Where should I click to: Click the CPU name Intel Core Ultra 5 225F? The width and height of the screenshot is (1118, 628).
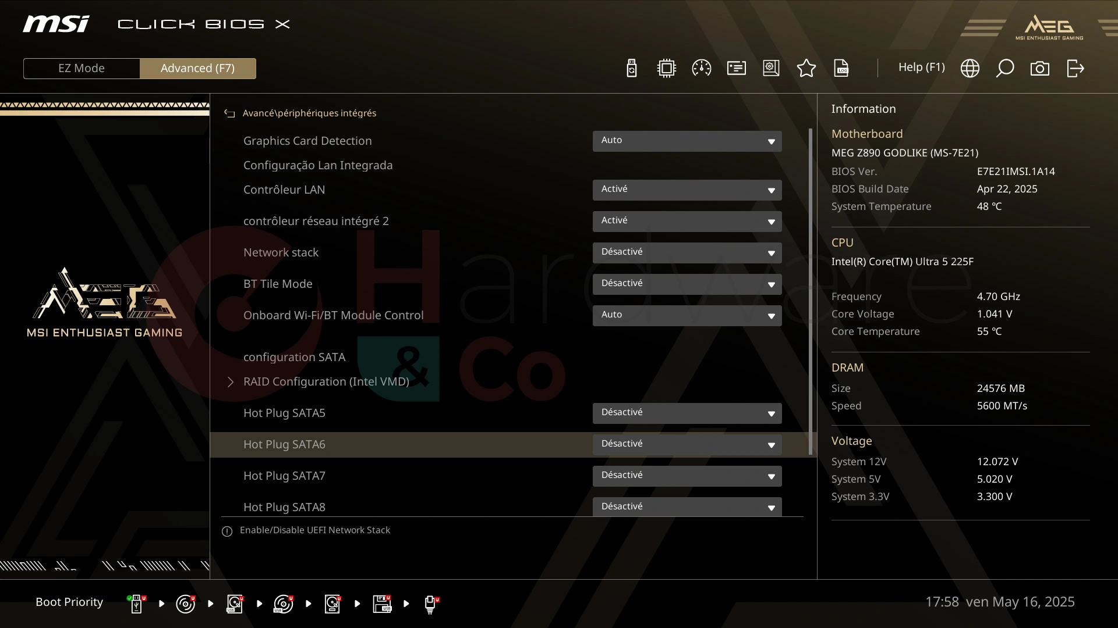902,262
